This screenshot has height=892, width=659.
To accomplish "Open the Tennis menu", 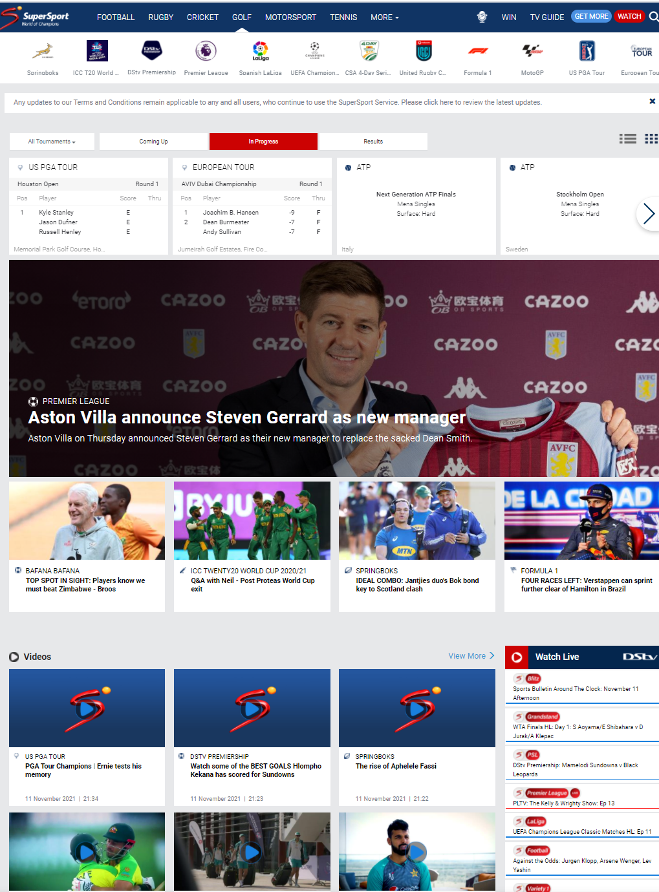I will click(x=343, y=17).
